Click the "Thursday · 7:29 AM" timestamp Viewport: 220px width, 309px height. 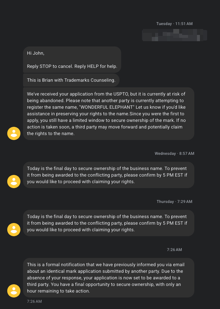pos(174,202)
